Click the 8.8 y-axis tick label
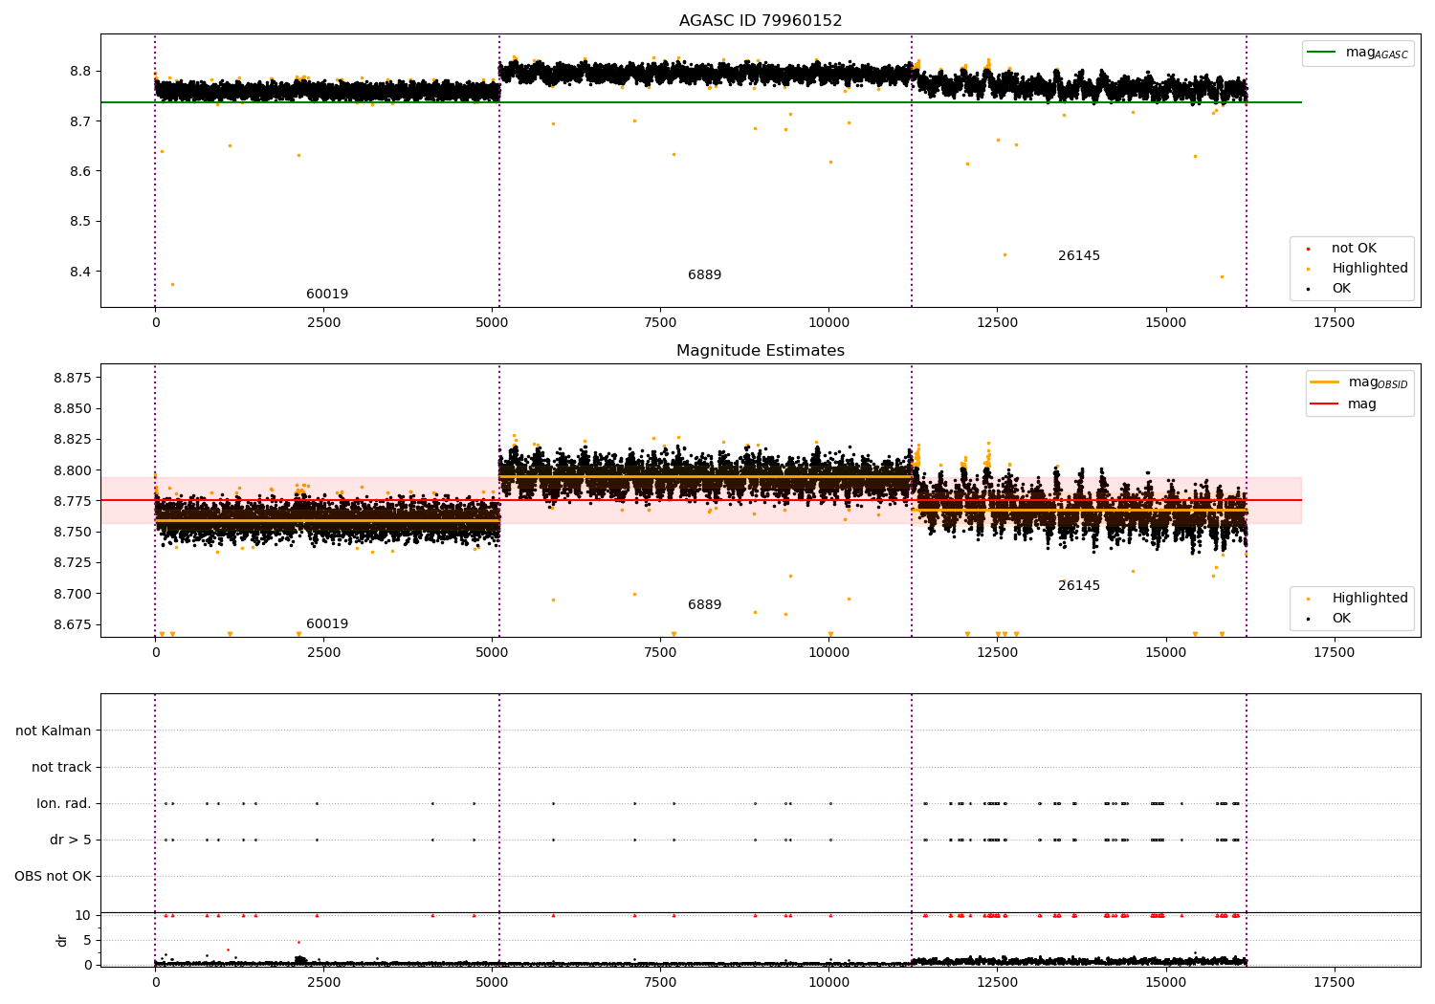1435x1004 pixels. (x=79, y=72)
